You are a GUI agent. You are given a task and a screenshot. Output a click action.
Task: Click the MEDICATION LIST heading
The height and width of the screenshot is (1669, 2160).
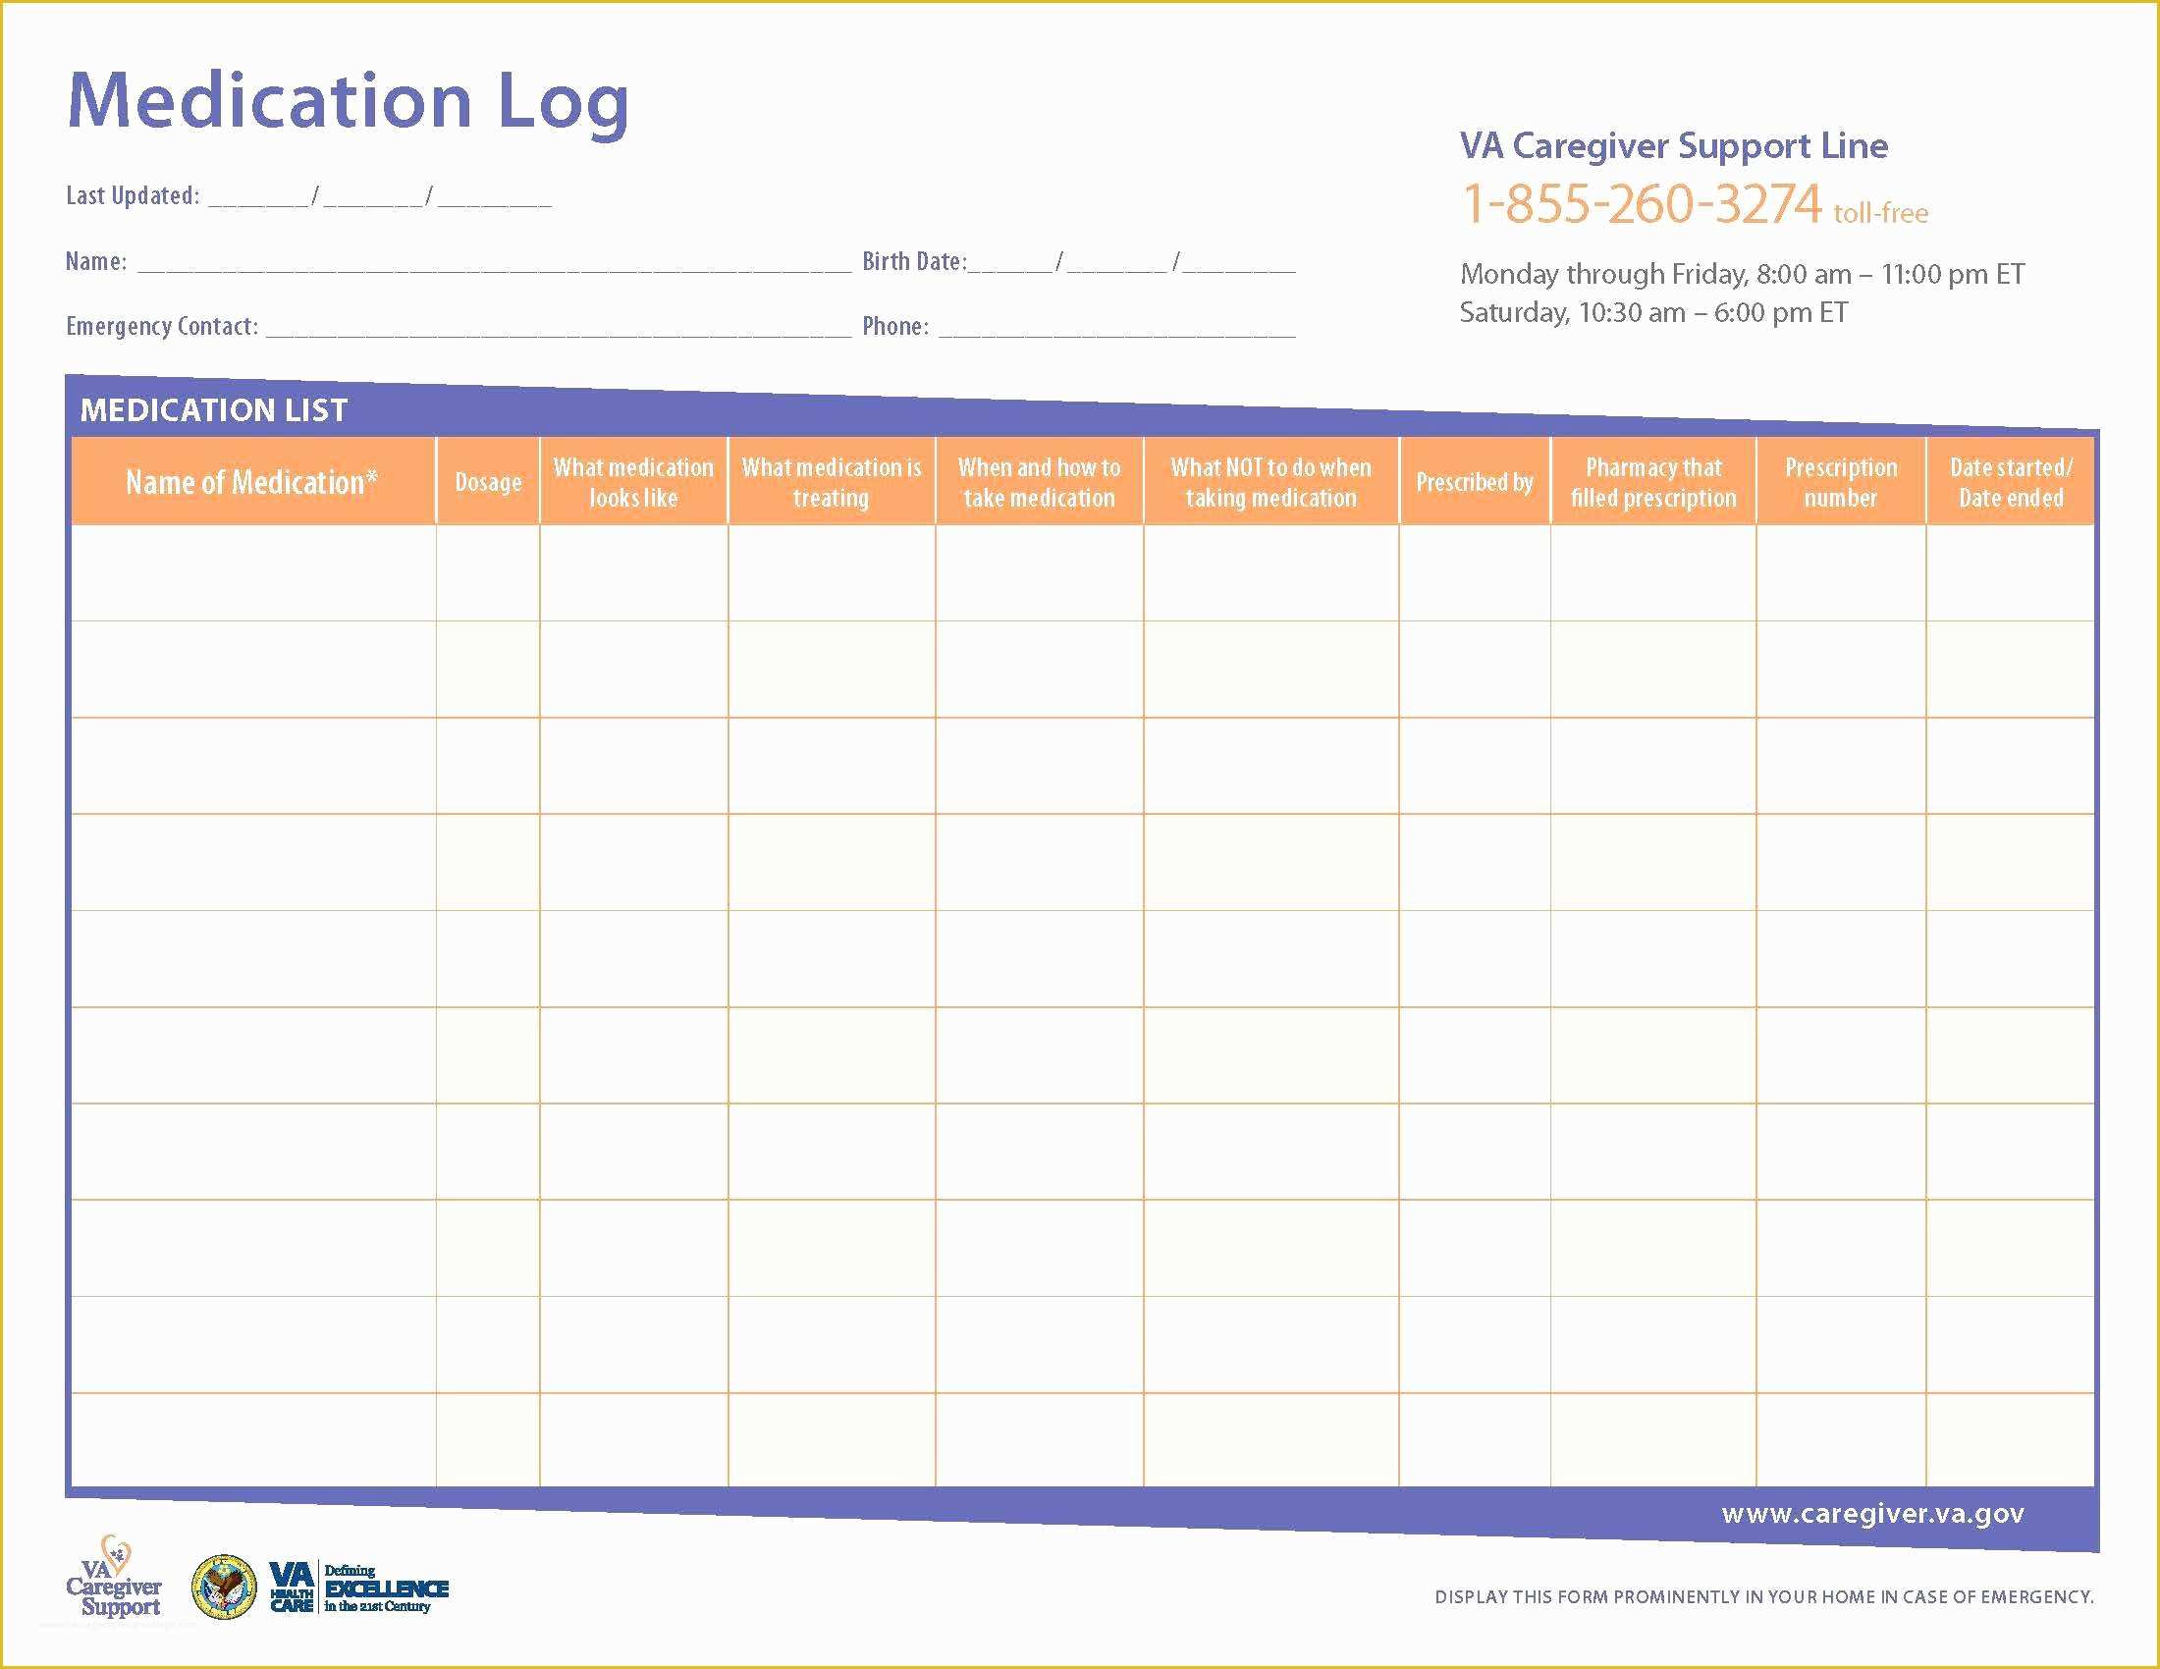click(214, 409)
